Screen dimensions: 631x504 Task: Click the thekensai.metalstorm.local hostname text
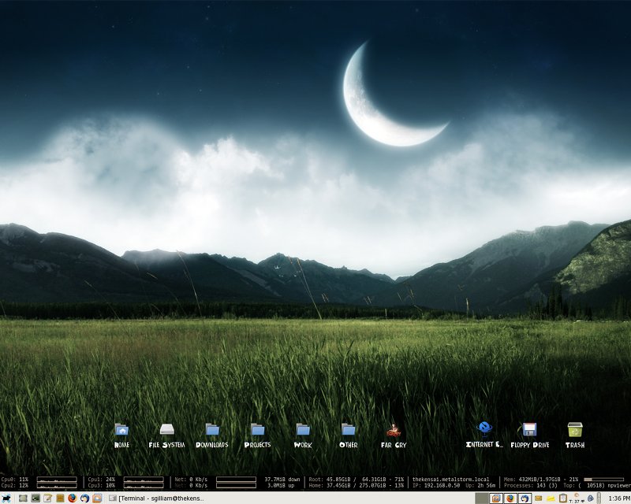click(450, 479)
